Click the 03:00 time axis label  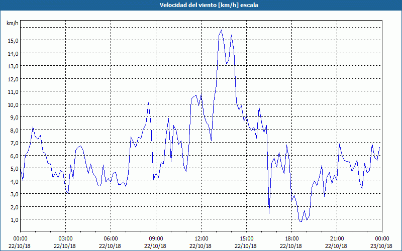coord(66,239)
